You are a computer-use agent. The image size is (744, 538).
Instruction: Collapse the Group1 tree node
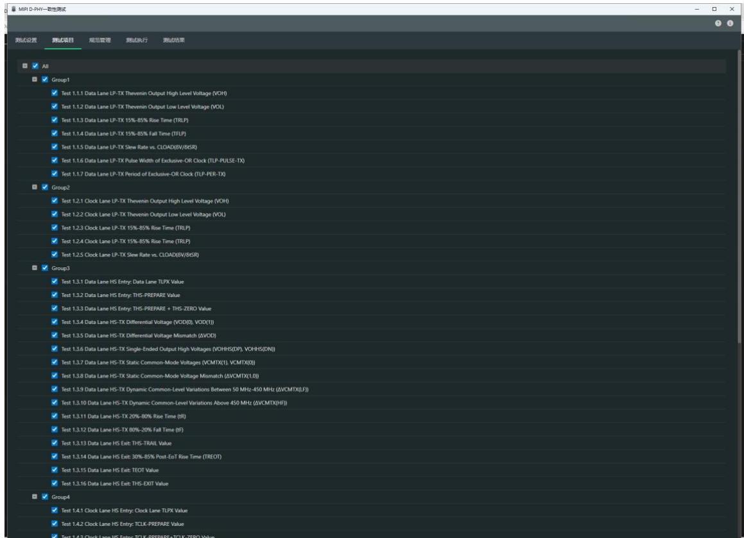(35, 79)
